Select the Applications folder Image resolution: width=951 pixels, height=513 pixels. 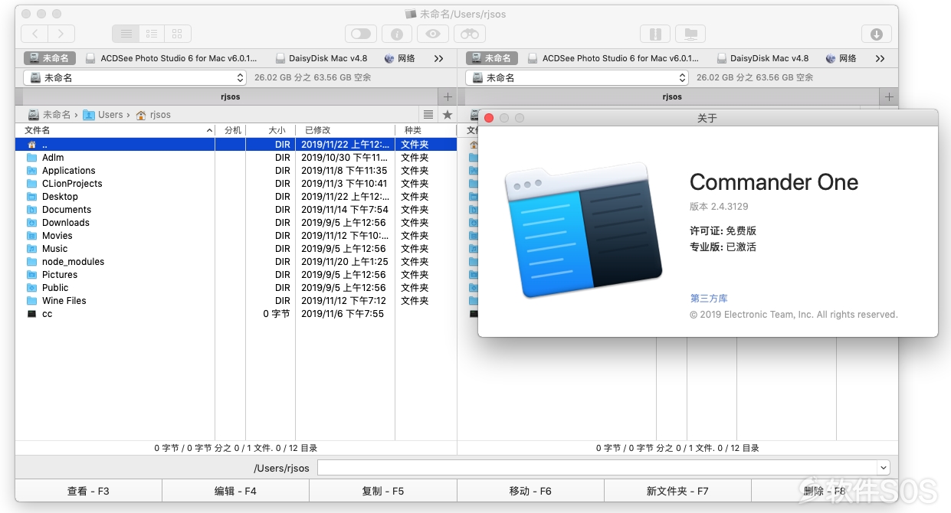click(x=236, y=171)
